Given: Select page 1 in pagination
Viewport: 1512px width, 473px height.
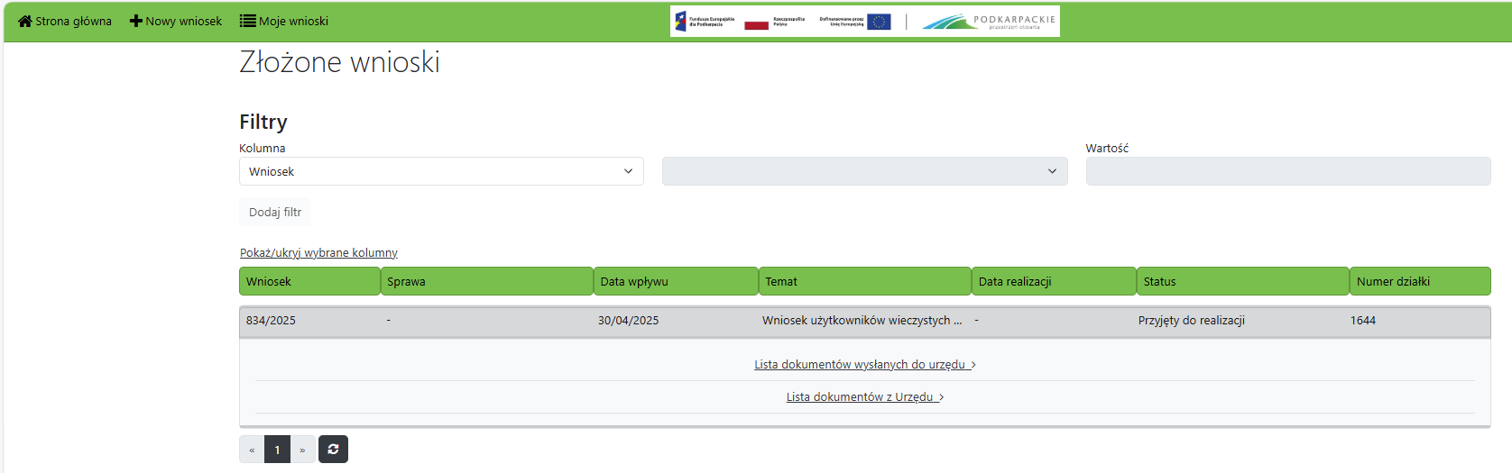Looking at the screenshot, I should point(277,450).
